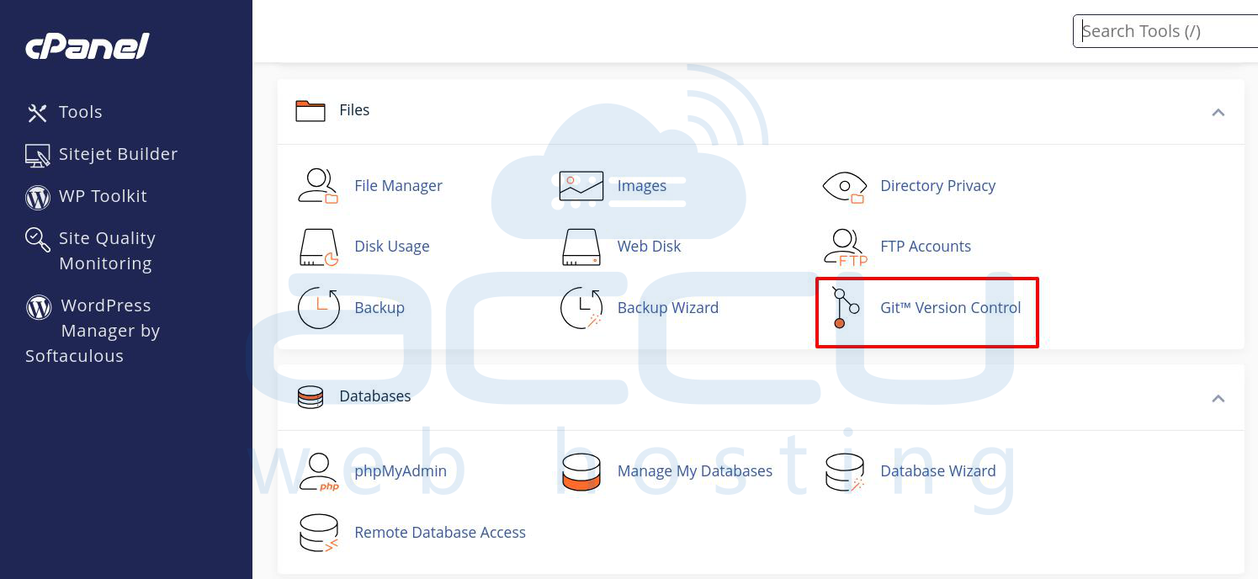Open the Backup link
The image size is (1258, 579).
click(380, 308)
